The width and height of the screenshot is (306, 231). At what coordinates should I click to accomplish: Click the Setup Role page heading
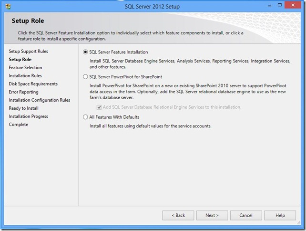tap(28, 21)
